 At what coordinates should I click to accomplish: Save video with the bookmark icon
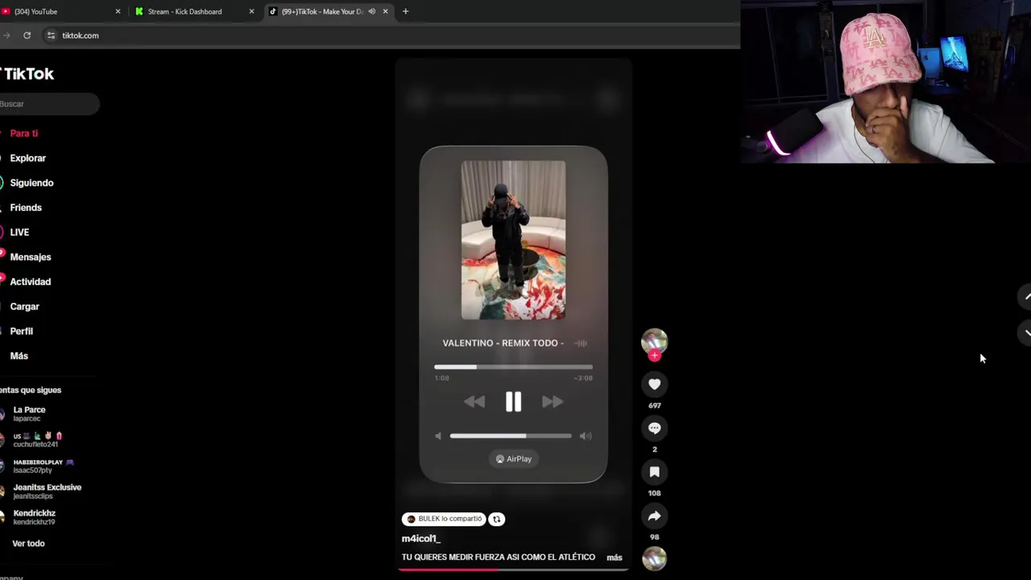pyautogui.click(x=654, y=472)
